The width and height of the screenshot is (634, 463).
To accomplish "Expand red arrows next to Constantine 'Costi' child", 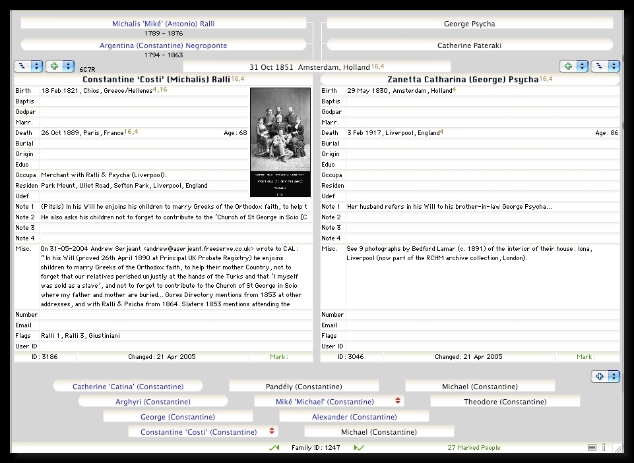I will pos(272,431).
